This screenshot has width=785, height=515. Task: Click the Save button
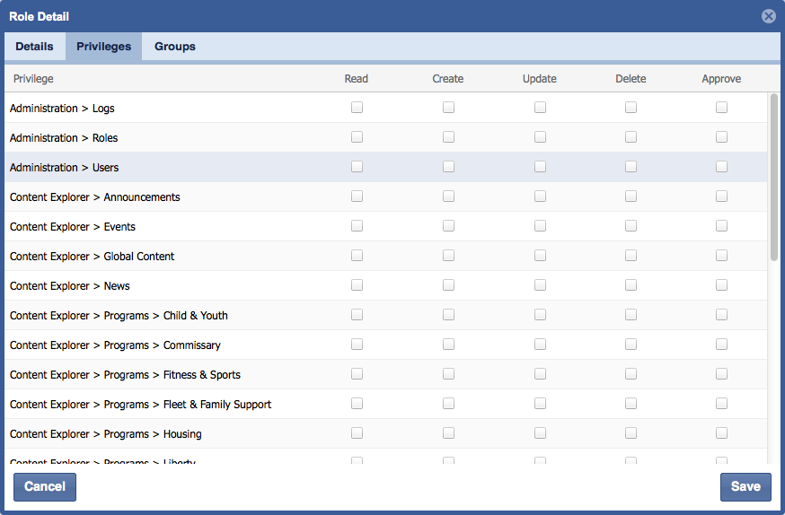pos(745,486)
